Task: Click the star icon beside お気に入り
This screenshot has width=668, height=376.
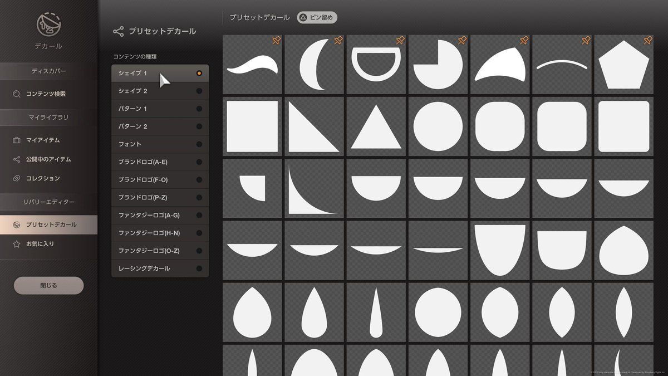Action: point(17,244)
